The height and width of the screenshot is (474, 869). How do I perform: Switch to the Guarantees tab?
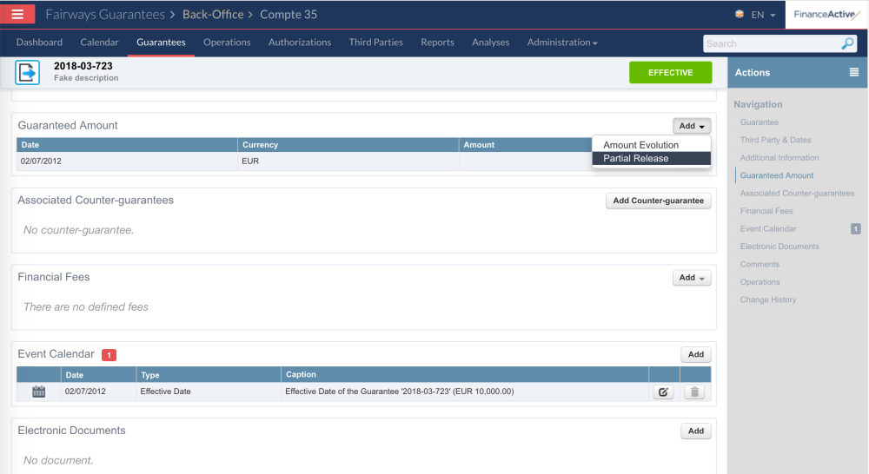coord(162,43)
